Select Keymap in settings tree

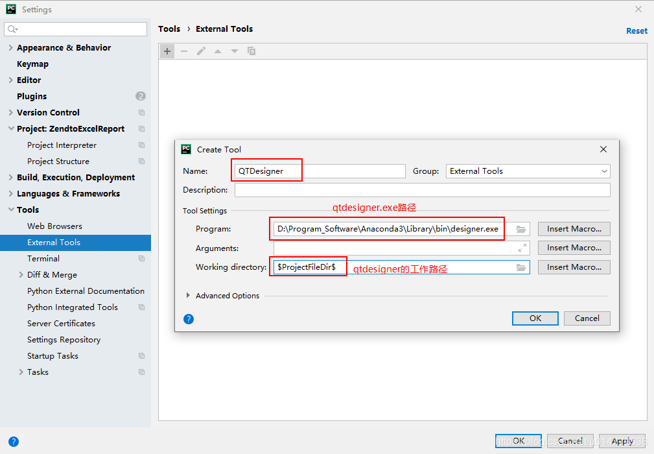(x=32, y=64)
